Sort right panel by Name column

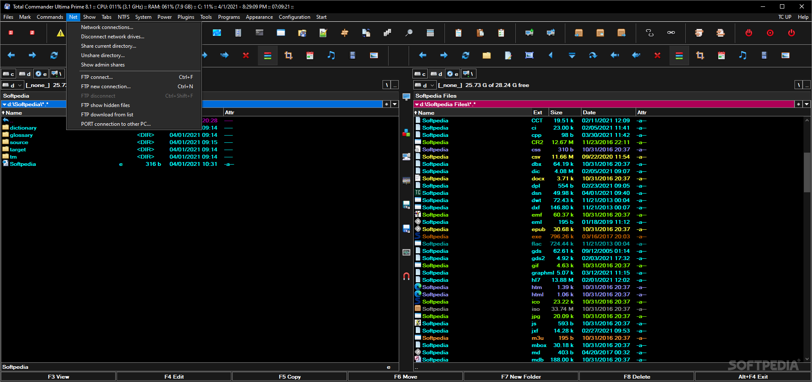point(473,113)
